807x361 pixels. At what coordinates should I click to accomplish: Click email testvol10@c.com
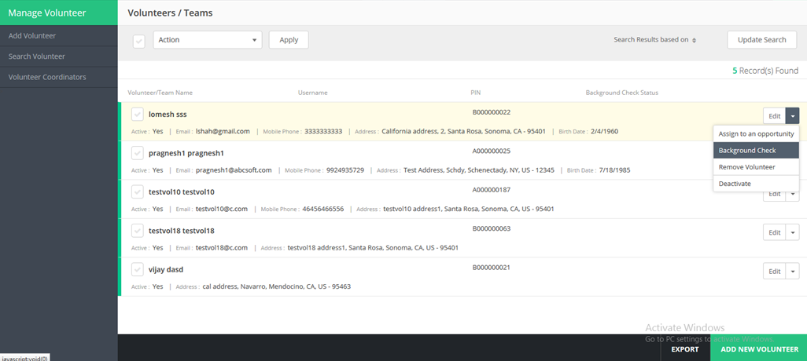click(x=222, y=209)
